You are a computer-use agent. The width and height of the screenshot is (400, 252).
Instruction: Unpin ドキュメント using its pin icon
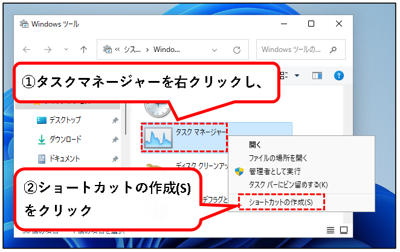115,159
